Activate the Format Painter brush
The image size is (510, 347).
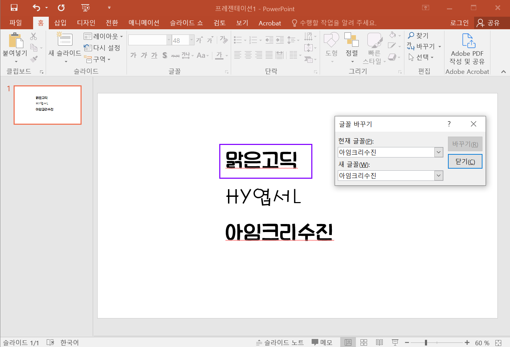point(34,59)
